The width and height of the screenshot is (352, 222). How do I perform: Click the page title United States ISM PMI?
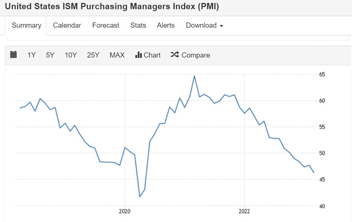click(112, 7)
